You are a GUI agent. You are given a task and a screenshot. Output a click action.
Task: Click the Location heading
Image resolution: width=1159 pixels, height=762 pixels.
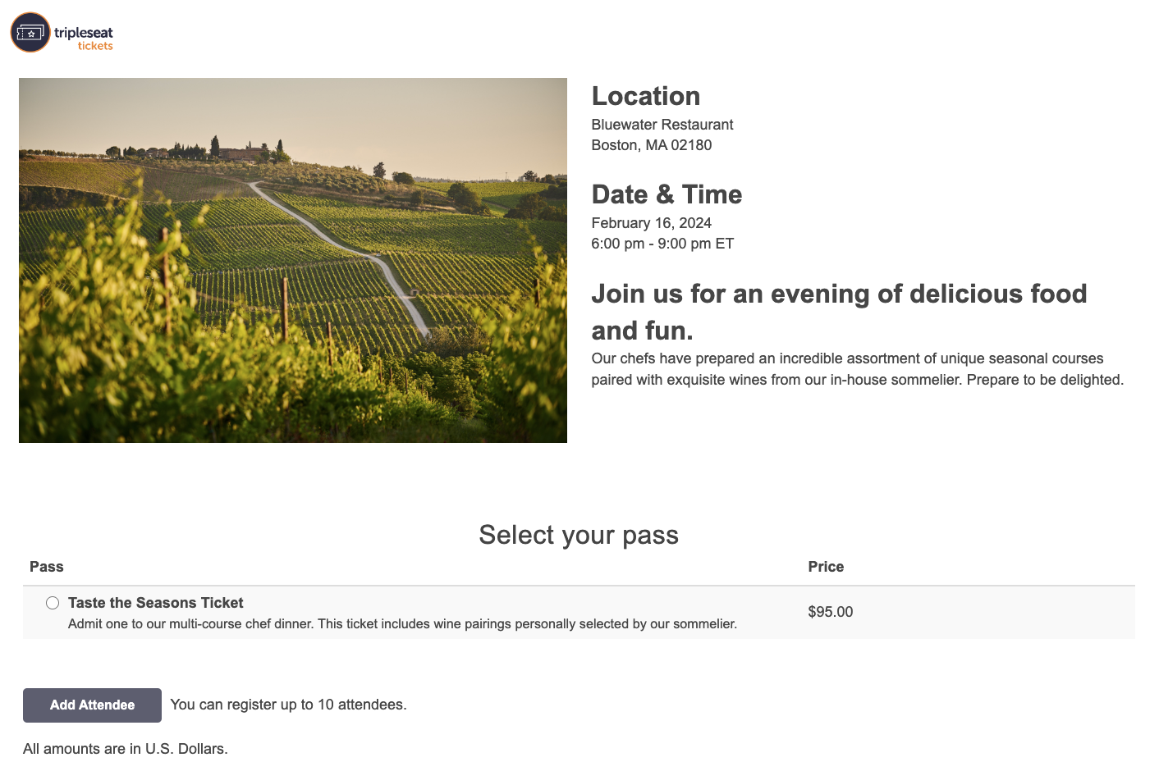click(646, 96)
